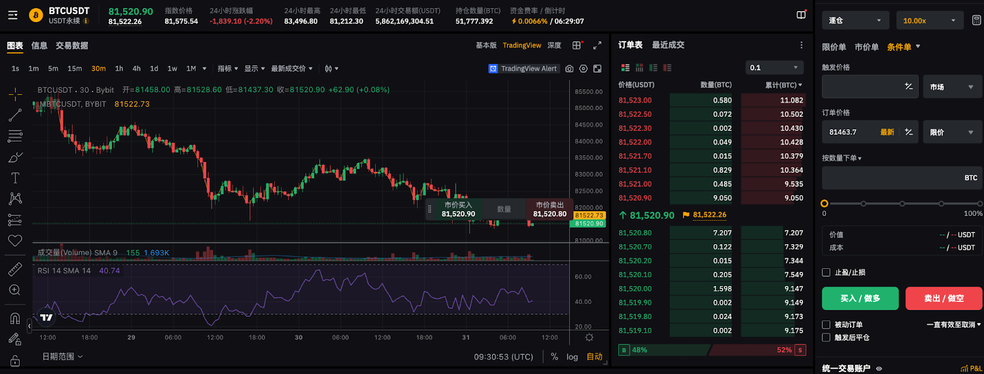Toggle stay in drawing mode pencil-lock
The height and width of the screenshot is (374, 984).
tap(15, 339)
